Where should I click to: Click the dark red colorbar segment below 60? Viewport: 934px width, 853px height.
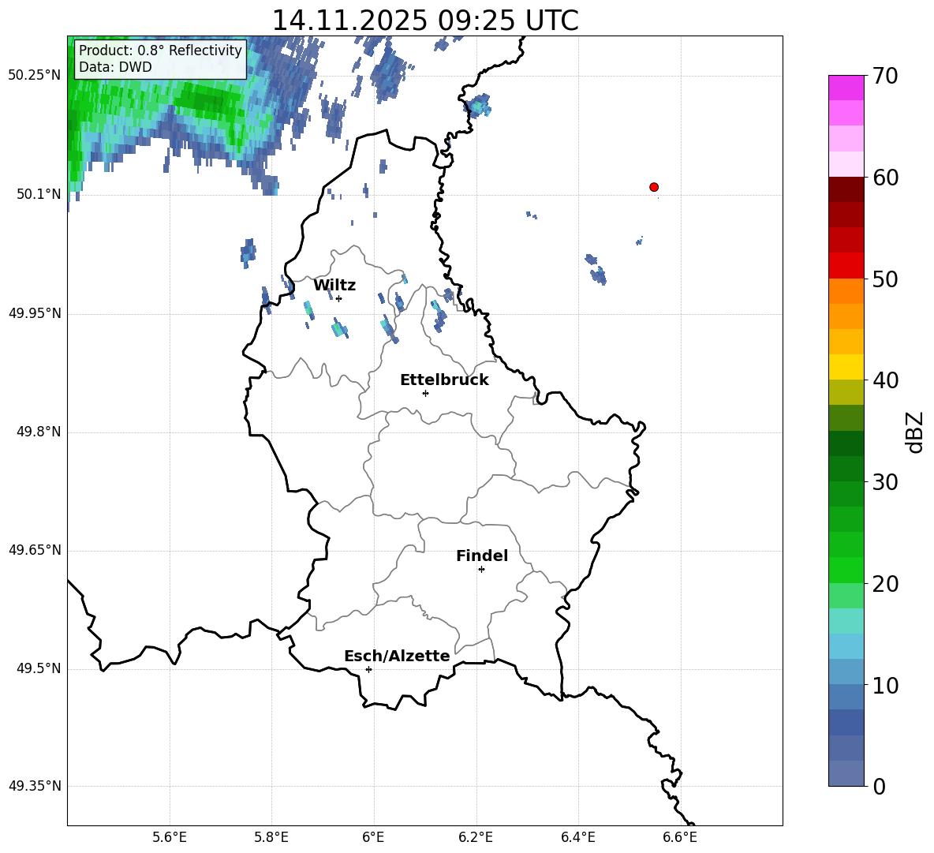pos(846,189)
